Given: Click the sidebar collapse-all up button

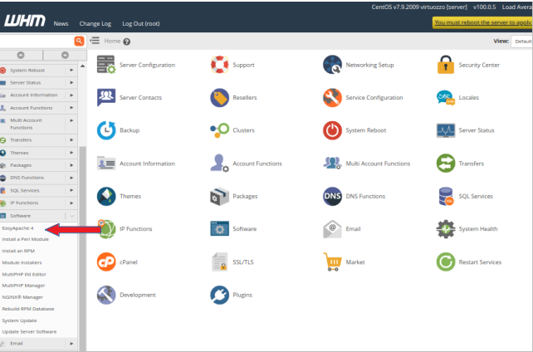Looking at the screenshot, I should point(21,55).
